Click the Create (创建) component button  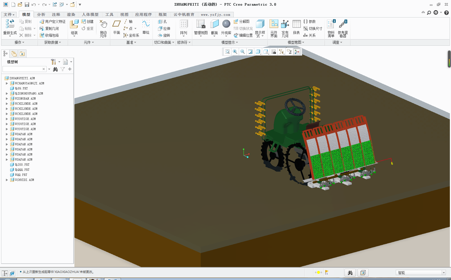[x=87, y=21]
